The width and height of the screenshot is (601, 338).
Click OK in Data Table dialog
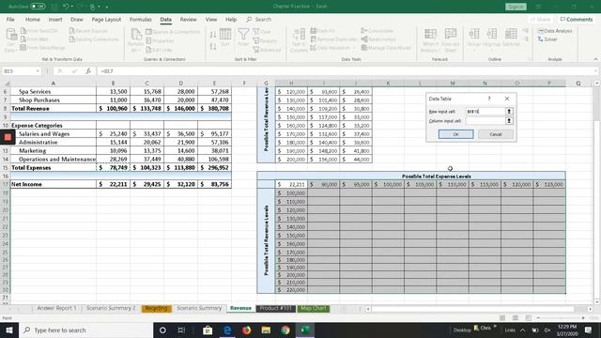click(x=455, y=134)
